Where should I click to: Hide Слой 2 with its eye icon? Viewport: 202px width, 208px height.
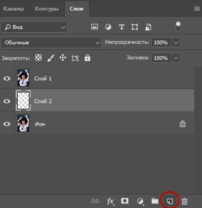pyautogui.click(x=7, y=101)
